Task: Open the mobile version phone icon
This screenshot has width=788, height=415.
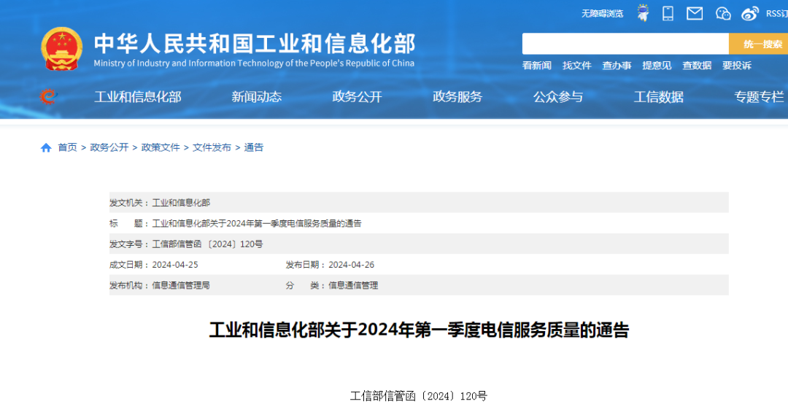Action: tap(668, 13)
